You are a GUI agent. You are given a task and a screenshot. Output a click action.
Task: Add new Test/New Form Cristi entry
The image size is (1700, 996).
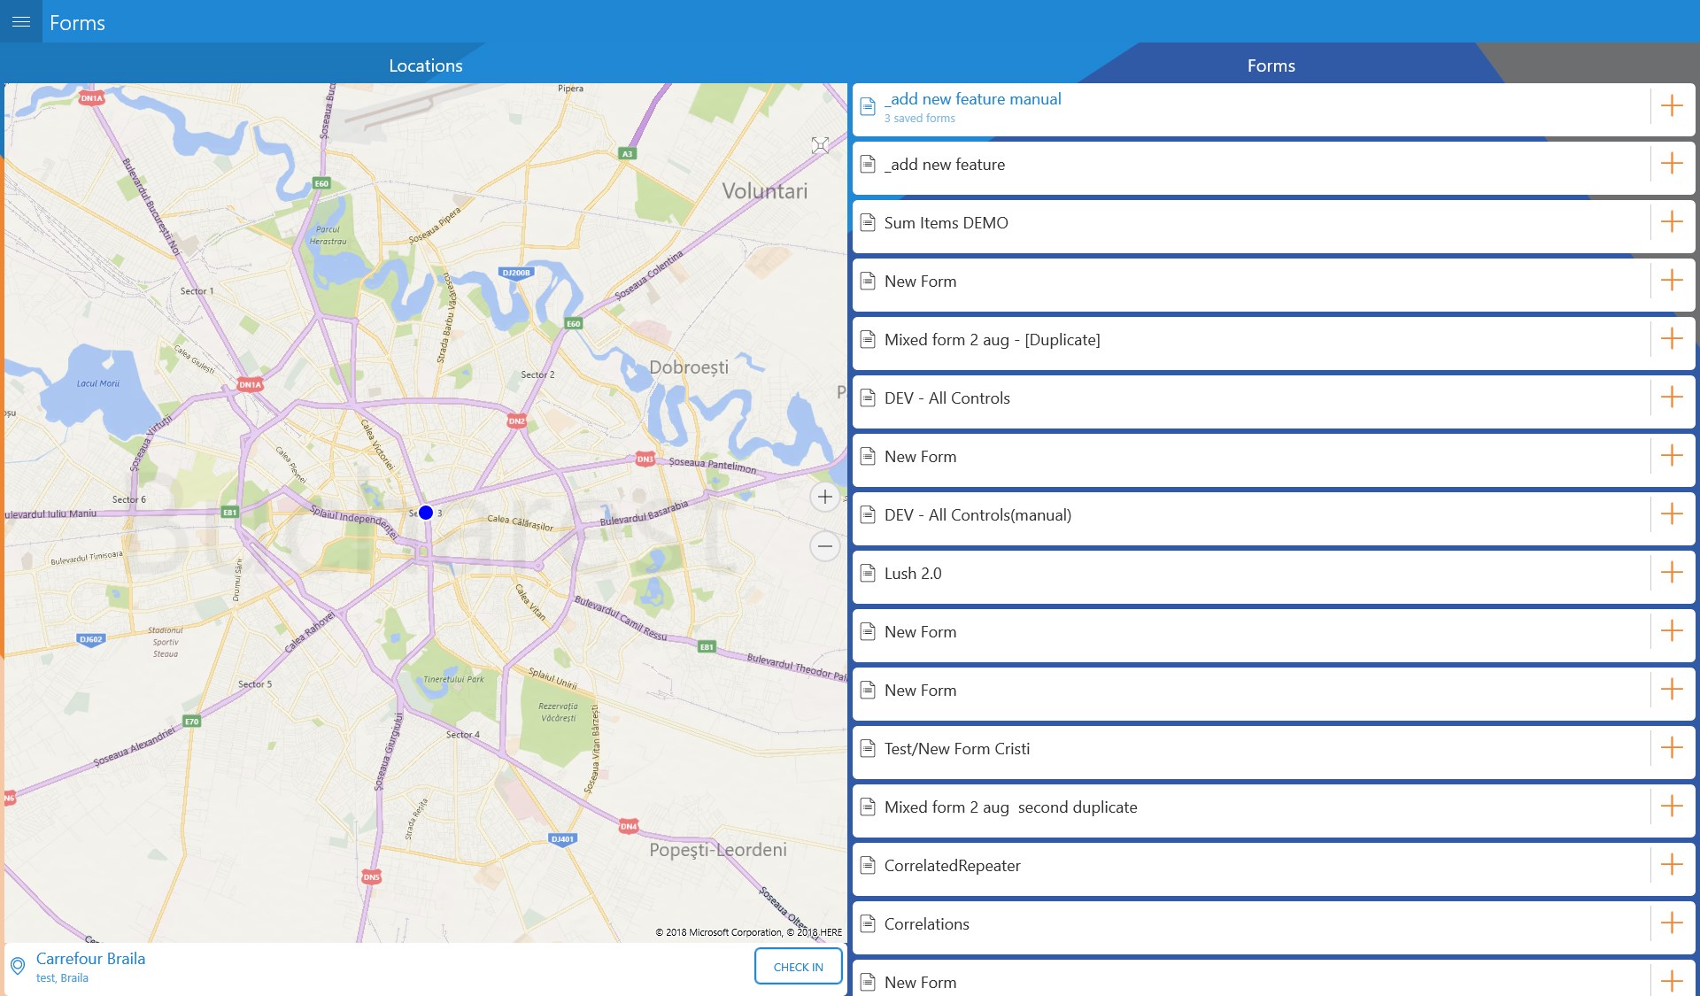coord(1671,748)
